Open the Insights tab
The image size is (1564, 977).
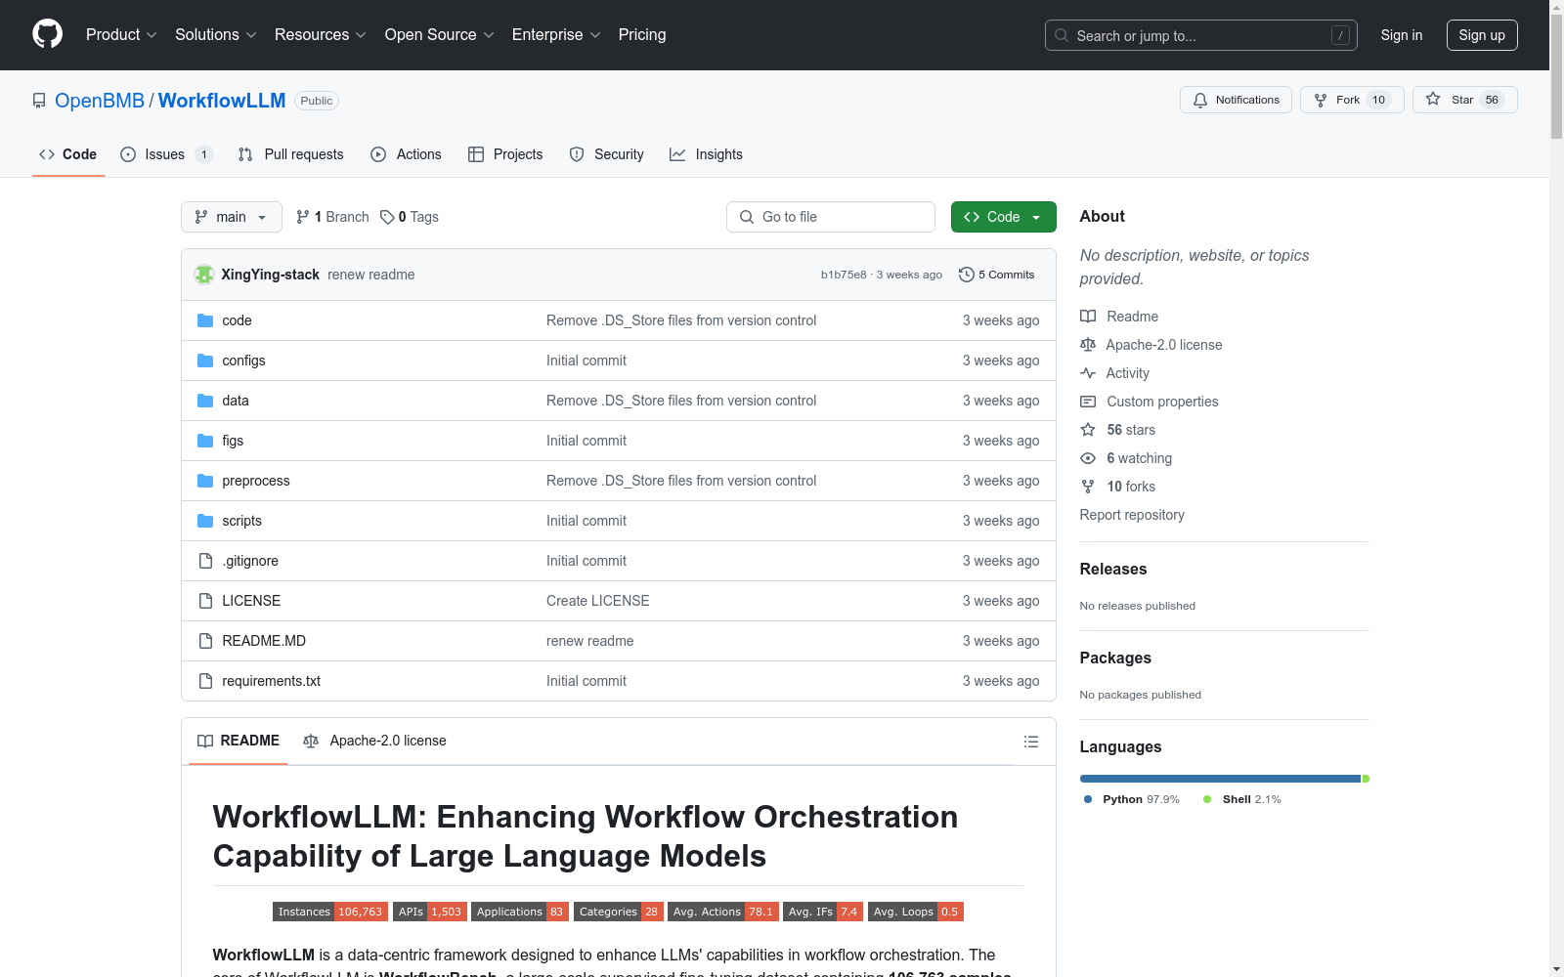click(x=706, y=154)
